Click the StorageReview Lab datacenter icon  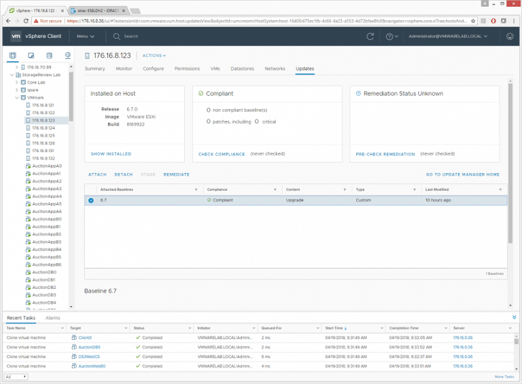tap(18, 75)
